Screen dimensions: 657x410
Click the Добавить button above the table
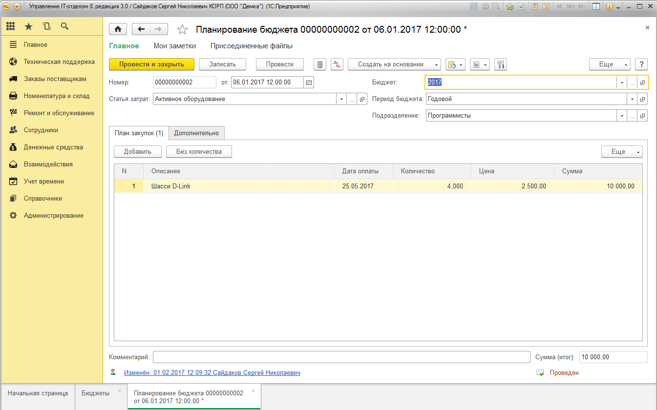click(137, 152)
